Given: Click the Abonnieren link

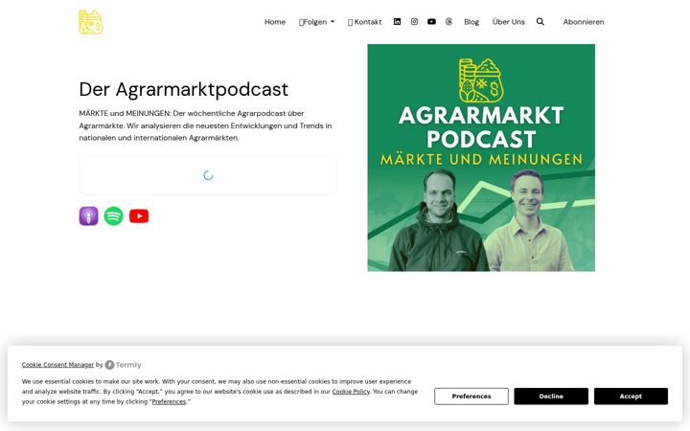Looking at the screenshot, I should pos(584,22).
